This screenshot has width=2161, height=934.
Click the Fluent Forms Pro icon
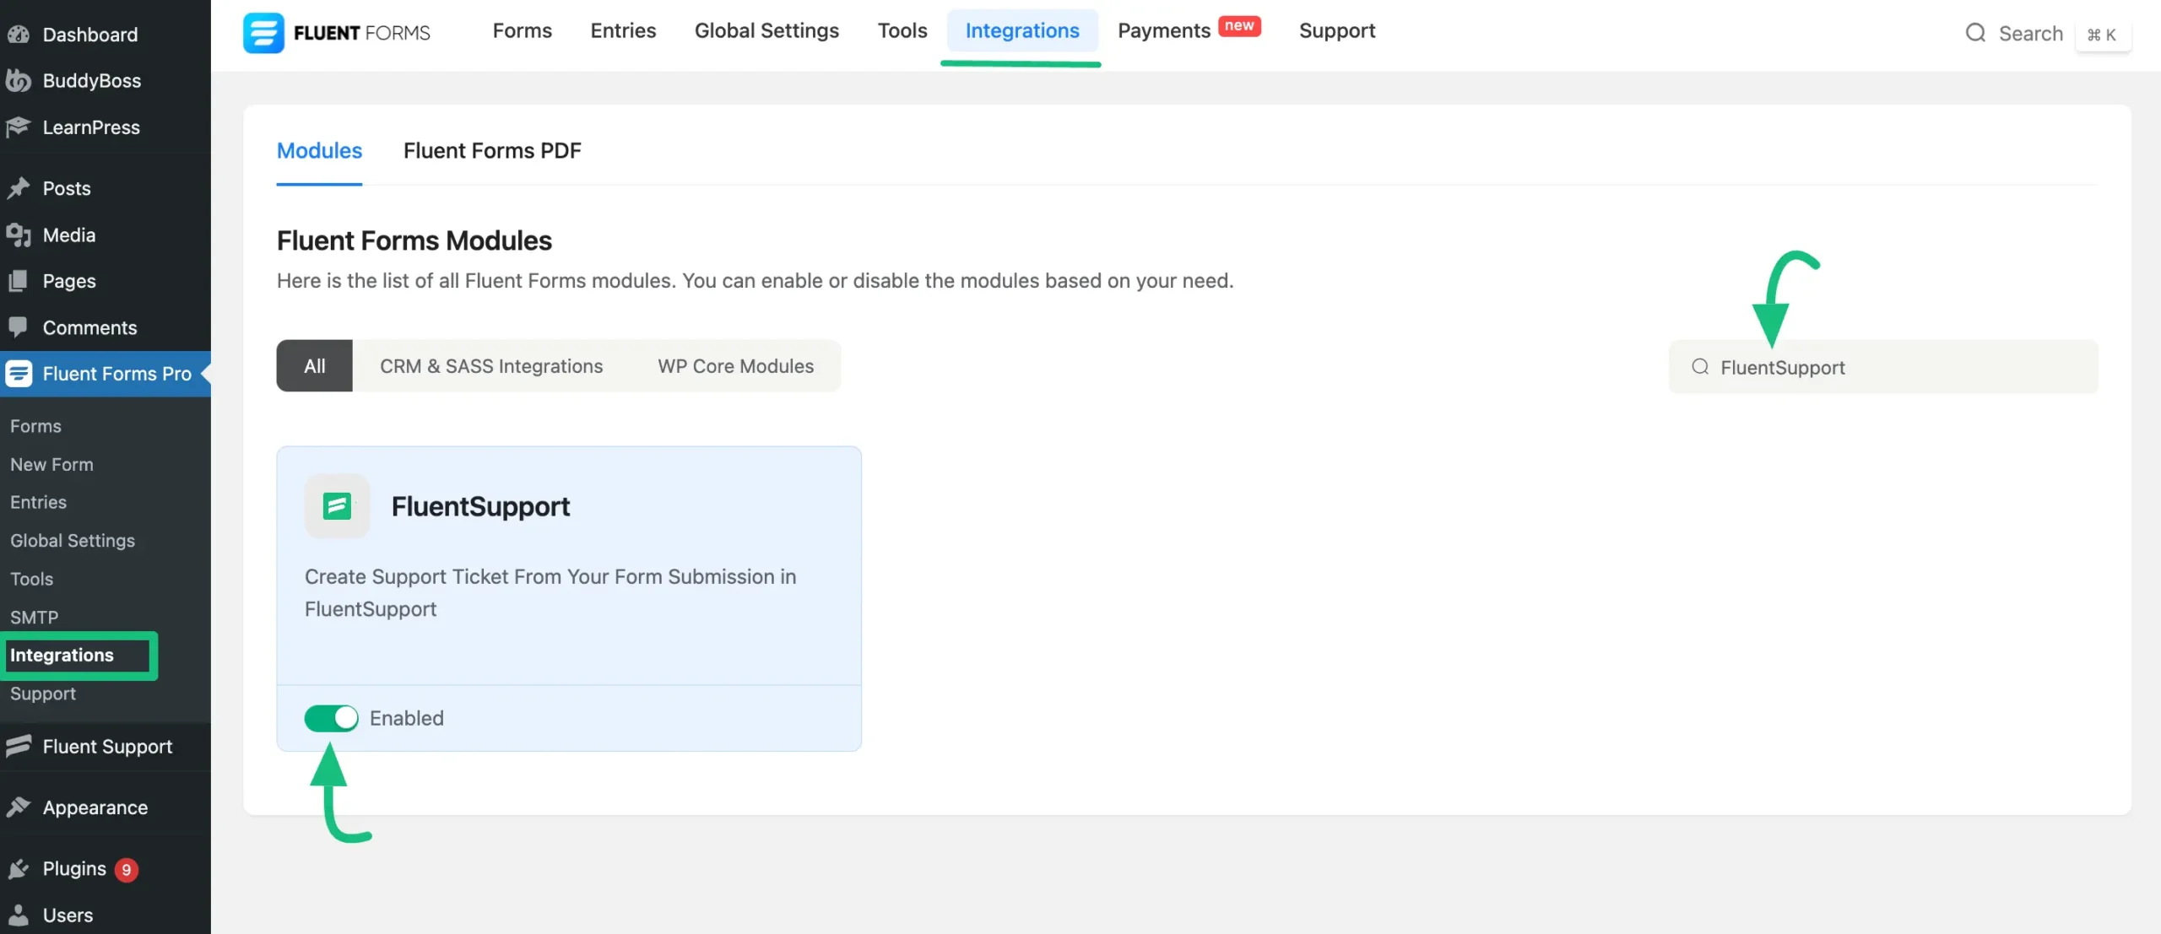19,373
